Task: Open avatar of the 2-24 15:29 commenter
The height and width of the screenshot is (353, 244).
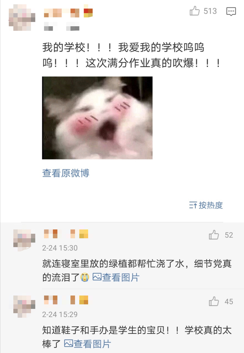Action: [x=24, y=307]
